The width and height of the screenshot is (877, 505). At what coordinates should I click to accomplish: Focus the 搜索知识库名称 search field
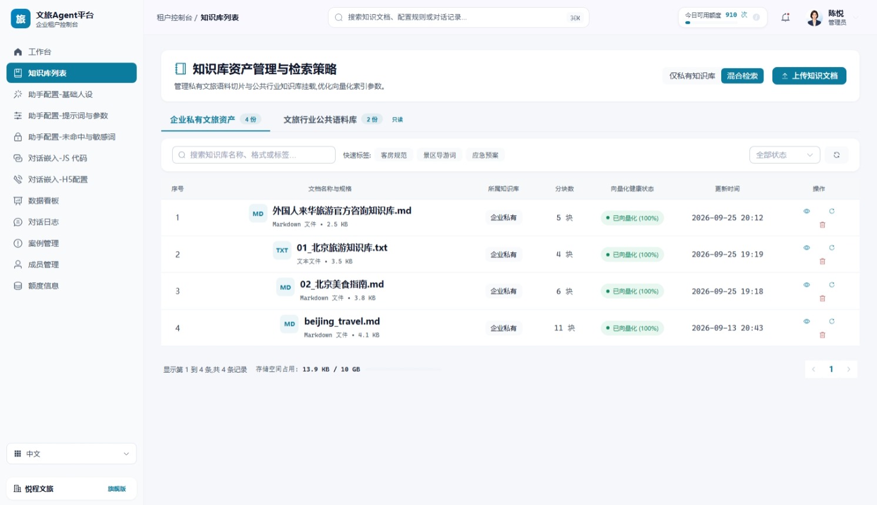click(254, 155)
